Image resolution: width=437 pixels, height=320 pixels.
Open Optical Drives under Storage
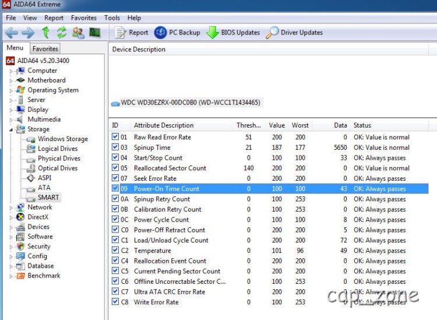[58, 168]
